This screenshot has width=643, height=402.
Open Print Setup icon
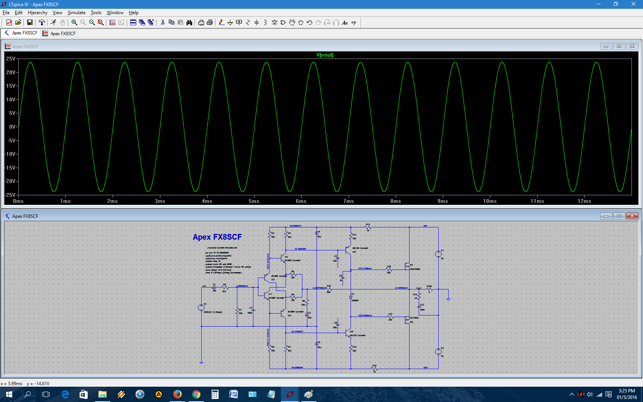coord(201,23)
